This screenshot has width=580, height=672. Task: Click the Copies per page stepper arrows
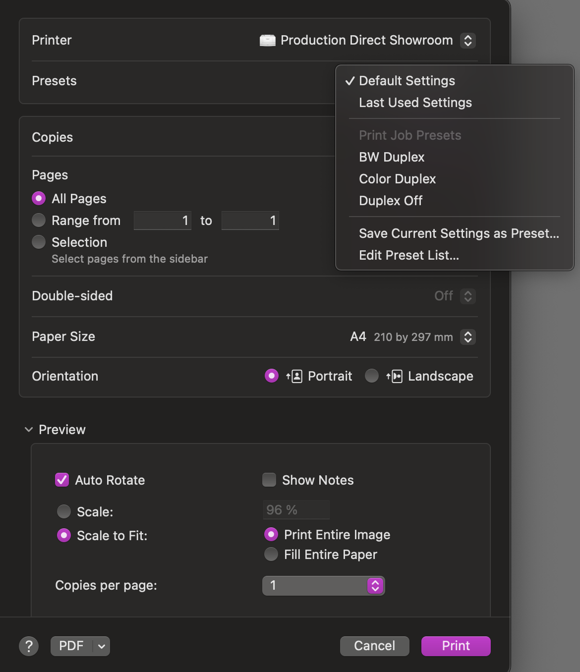(x=375, y=586)
